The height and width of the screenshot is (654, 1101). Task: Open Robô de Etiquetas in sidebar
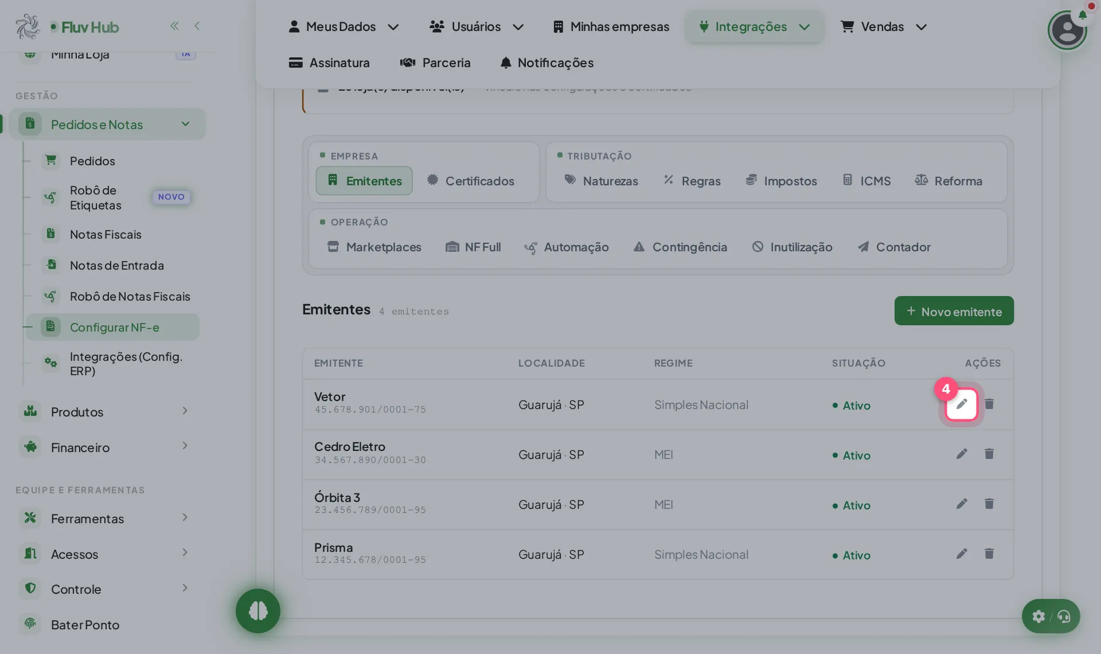pyautogui.click(x=112, y=197)
